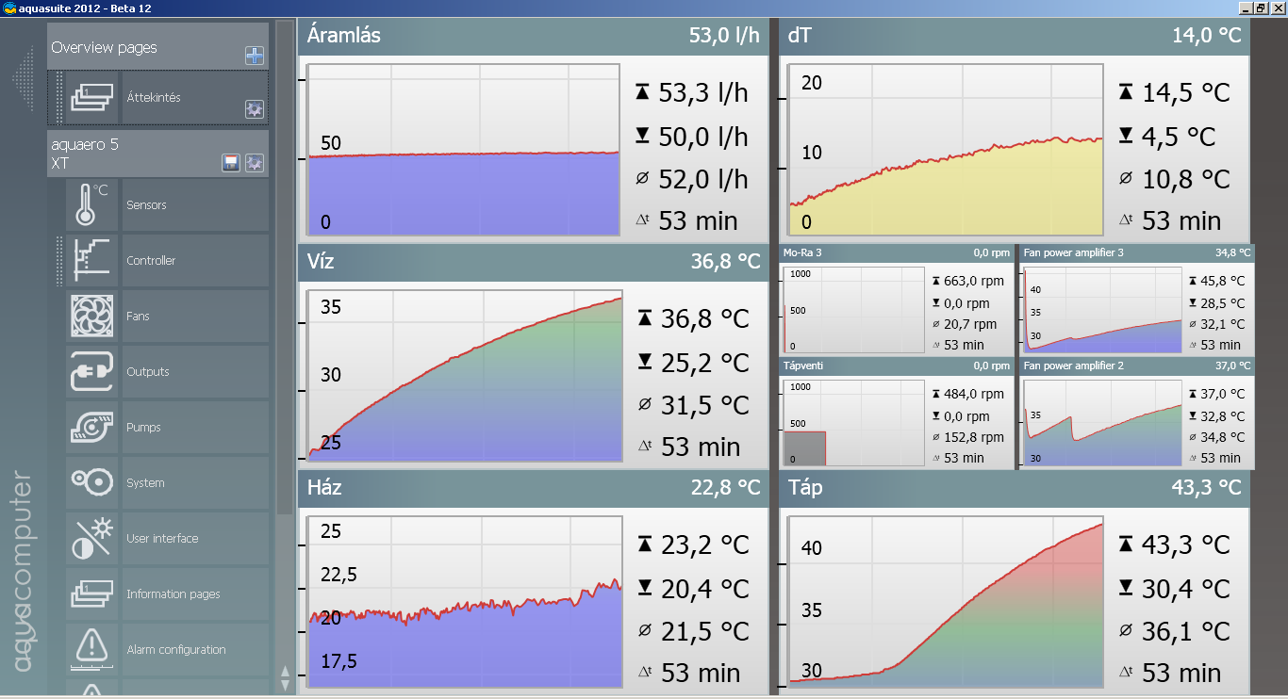
Task: Select the System gears icon
Action: [x=93, y=483]
